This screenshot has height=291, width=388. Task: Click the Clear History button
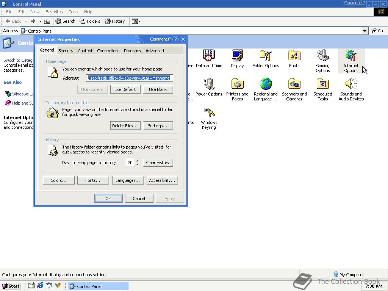click(158, 163)
